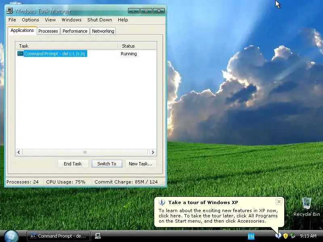Screen dimensions: 323x242
Task: Minimize the Task Manager window
Action: point(134,11)
